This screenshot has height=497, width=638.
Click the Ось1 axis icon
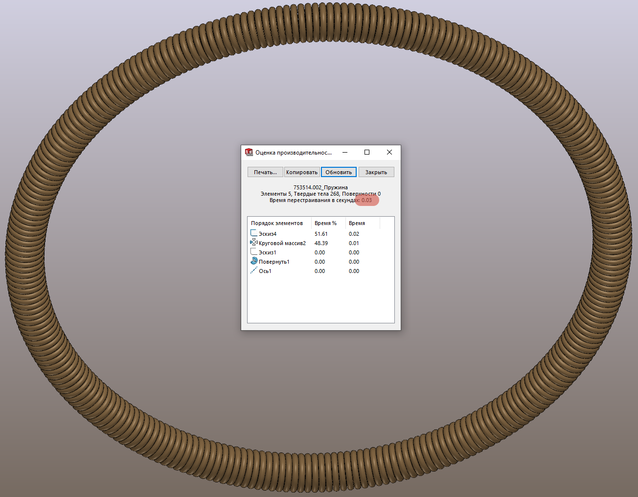pyautogui.click(x=253, y=271)
